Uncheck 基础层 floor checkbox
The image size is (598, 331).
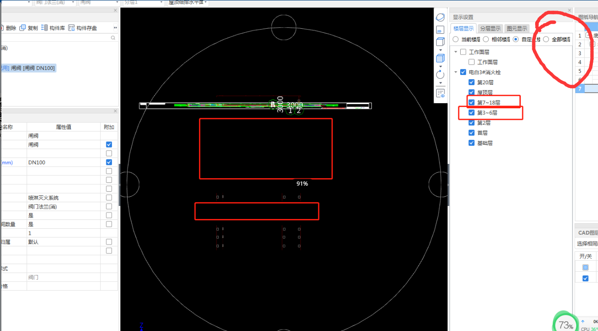coord(472,143)
